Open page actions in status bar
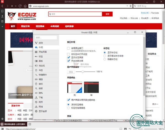 [x=130, y=129]
